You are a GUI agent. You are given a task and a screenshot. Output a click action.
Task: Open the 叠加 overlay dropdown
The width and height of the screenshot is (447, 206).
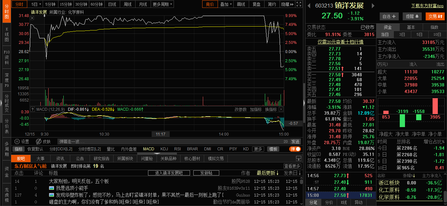(x=226, y=4)
